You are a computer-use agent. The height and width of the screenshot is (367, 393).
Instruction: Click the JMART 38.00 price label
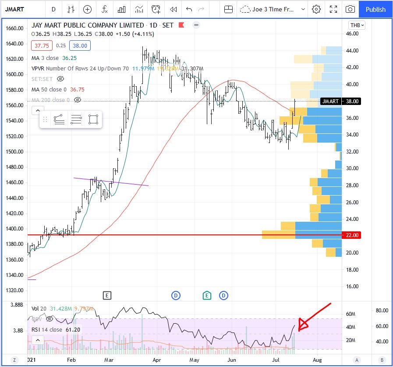click(340, 101)
